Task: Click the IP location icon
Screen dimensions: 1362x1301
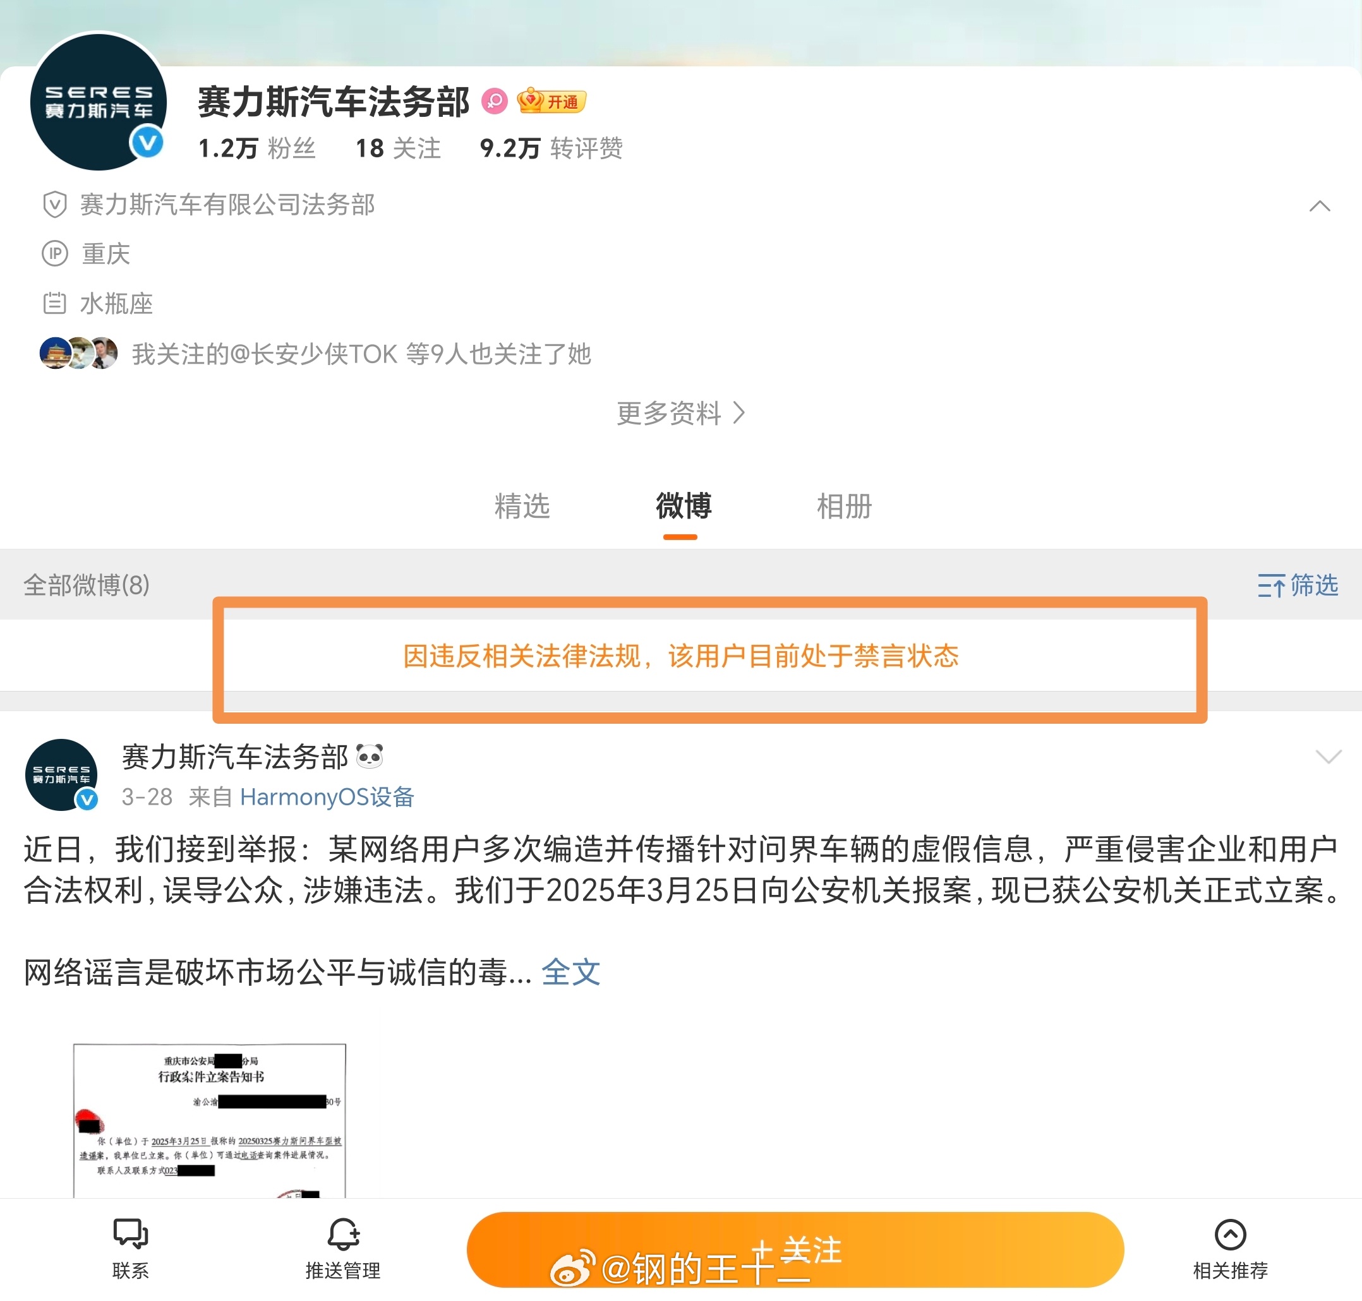Action: tap(55, 254)
